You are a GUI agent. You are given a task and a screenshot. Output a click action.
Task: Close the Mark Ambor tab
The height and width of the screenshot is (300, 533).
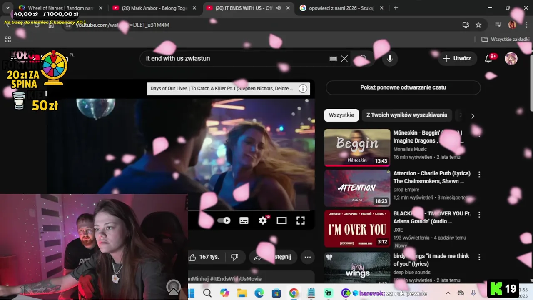click(x=194, y=8)
